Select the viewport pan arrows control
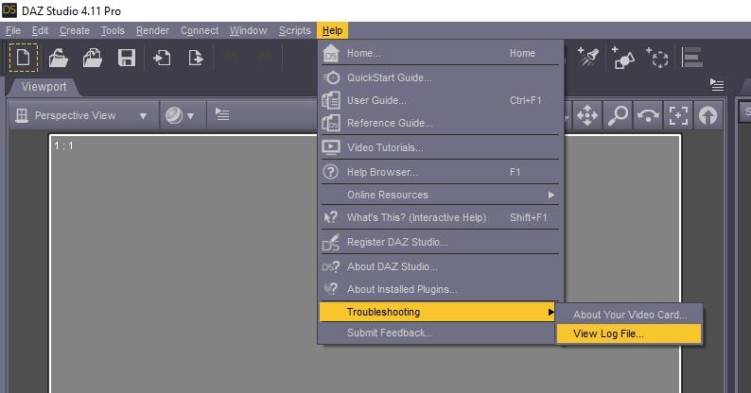Viewport: 751px width, 393px height. coord(587,115)
